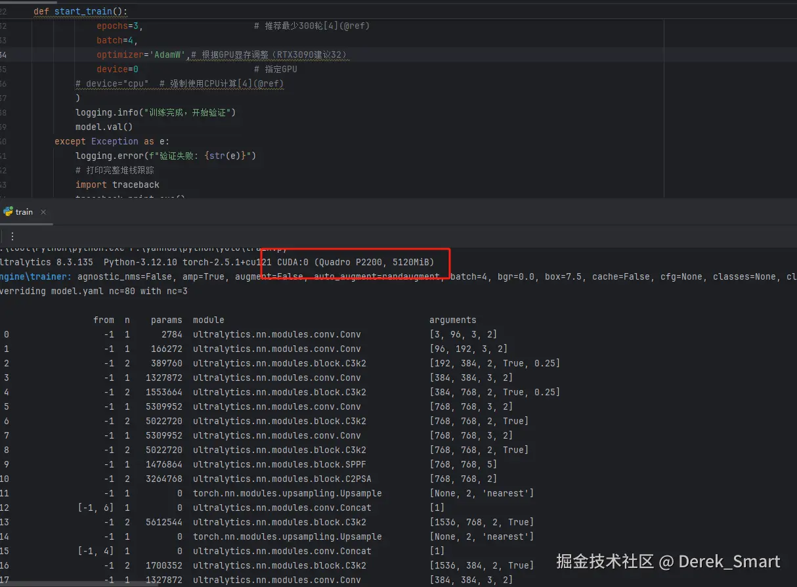The width and height of the screenshot is (797, 587).
Task: Click params value '2784' in layer 0
Action: tap(172, 335)
